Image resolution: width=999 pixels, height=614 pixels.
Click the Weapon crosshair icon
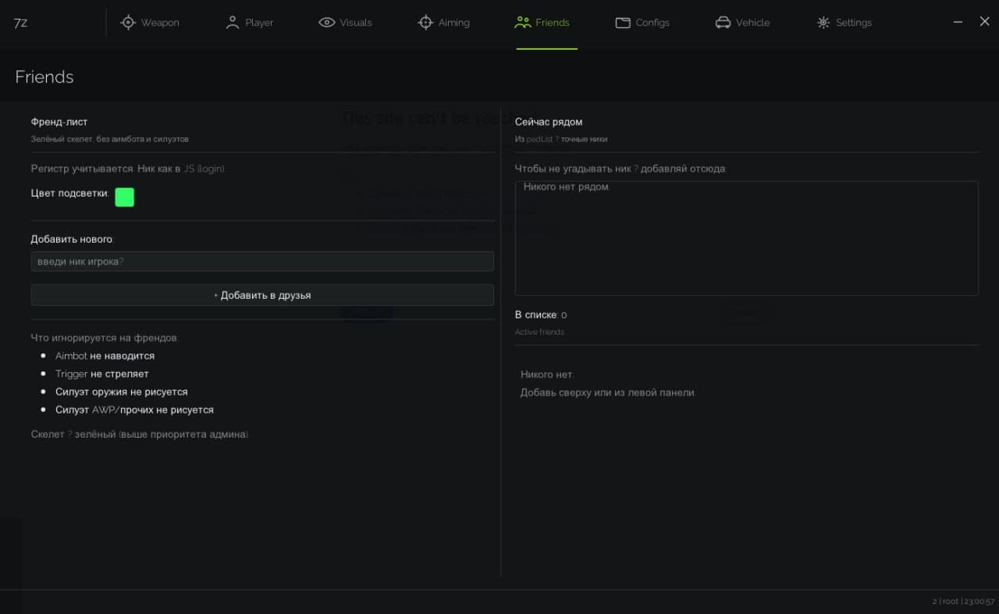[128, 23]
